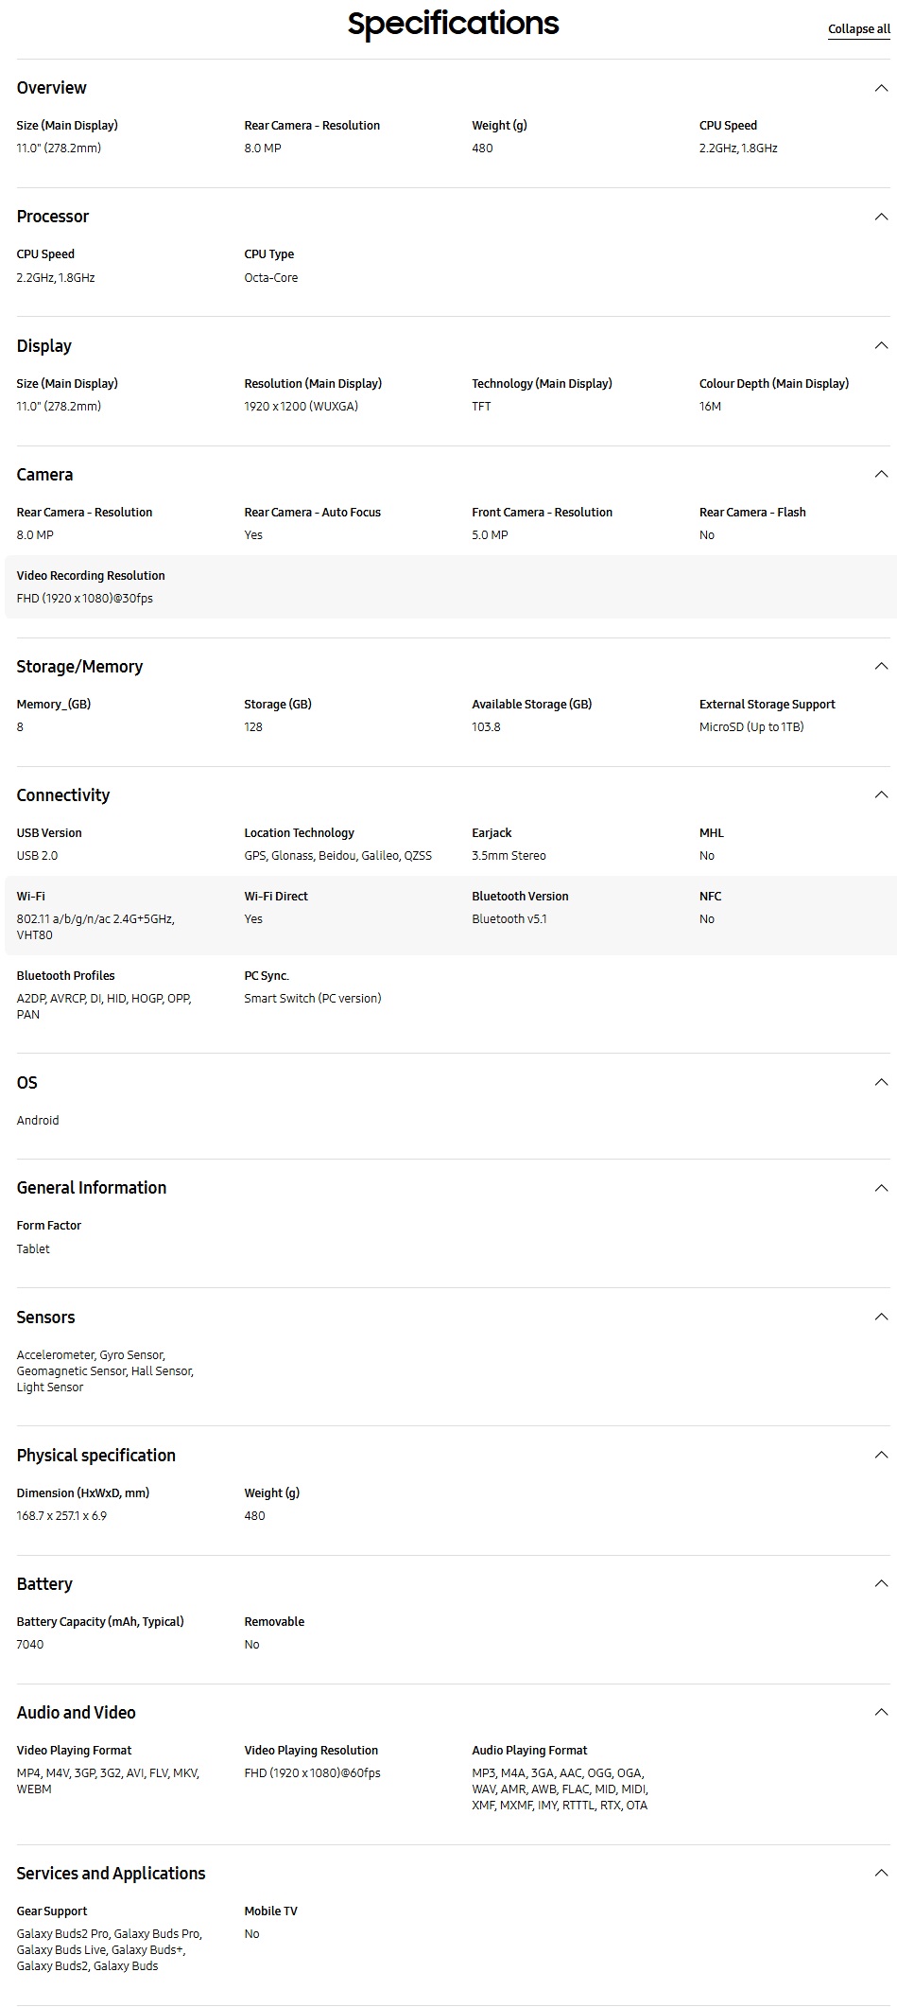Click the Storage/Memory section heading
The width and height of the screenshot is (897, 2007).
(79, 667)
